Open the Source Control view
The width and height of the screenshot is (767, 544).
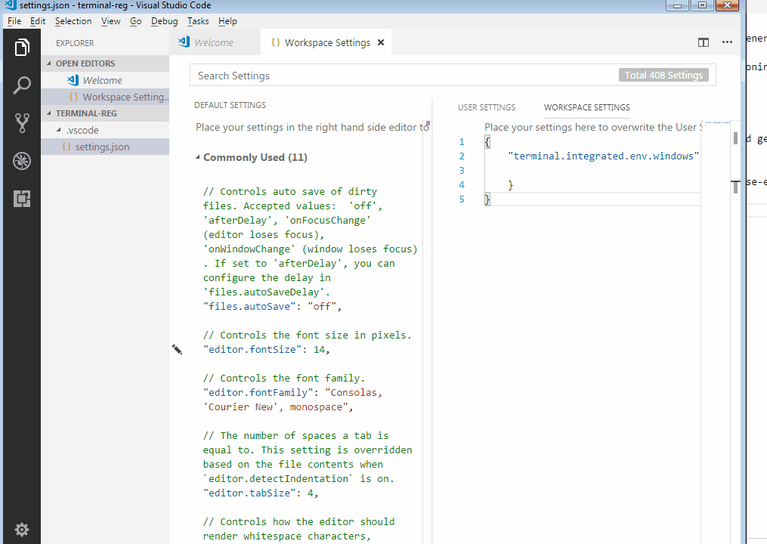22,123
